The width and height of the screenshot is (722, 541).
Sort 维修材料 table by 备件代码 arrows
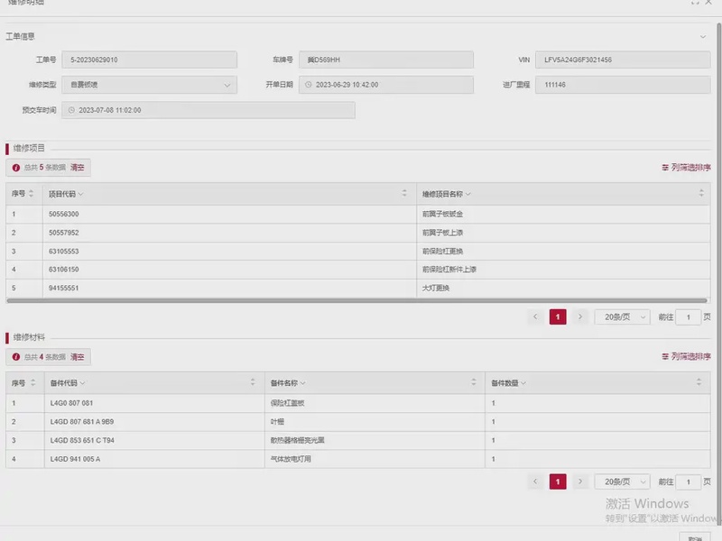[x=253, y=383]
